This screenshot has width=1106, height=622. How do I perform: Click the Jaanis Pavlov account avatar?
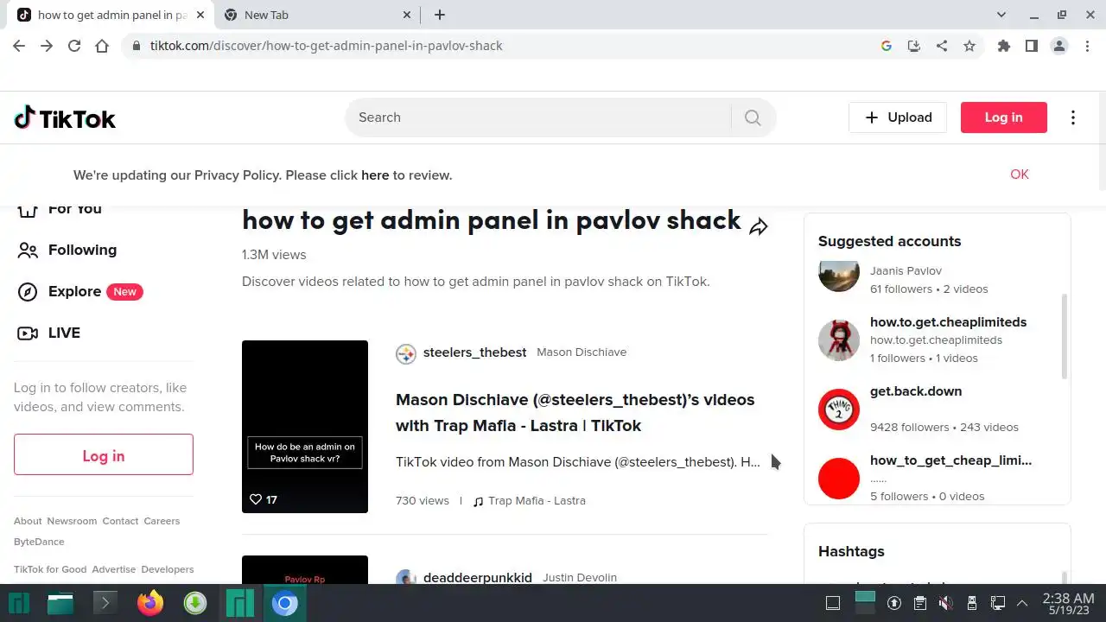pos(839,276)
